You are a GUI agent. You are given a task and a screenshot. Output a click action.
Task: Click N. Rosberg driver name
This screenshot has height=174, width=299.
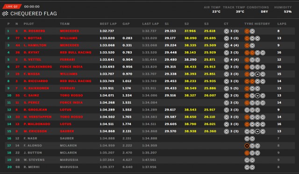pos(34,31)
